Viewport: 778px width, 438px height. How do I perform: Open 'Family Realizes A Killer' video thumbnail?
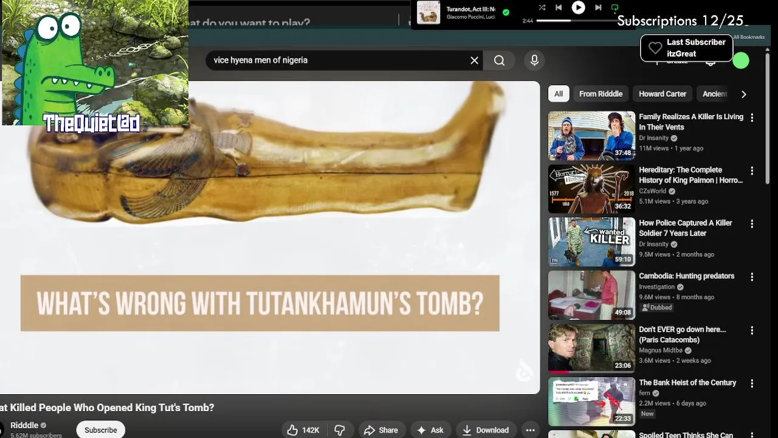(591, 136)
